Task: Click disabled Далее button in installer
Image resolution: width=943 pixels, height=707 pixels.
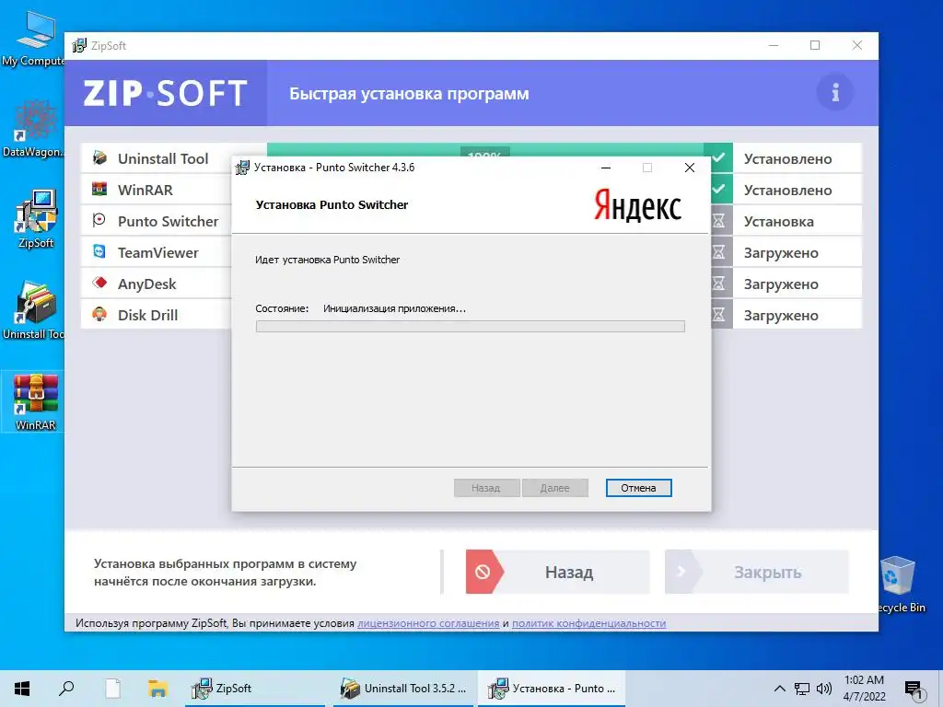Action: (x=555, y=488)
